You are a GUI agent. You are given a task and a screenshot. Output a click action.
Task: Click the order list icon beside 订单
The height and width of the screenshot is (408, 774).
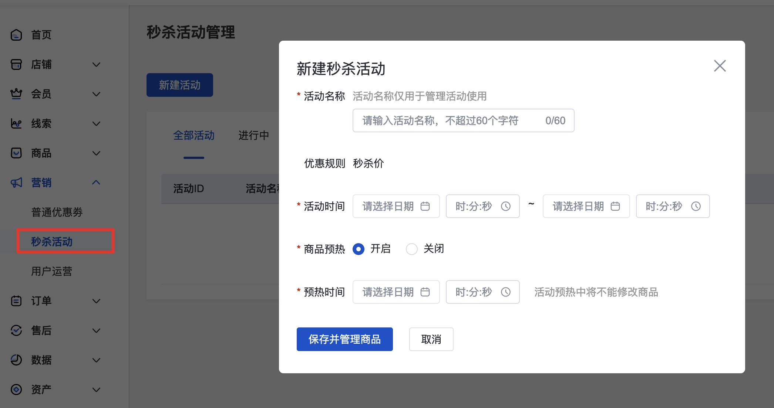point(16,301)
